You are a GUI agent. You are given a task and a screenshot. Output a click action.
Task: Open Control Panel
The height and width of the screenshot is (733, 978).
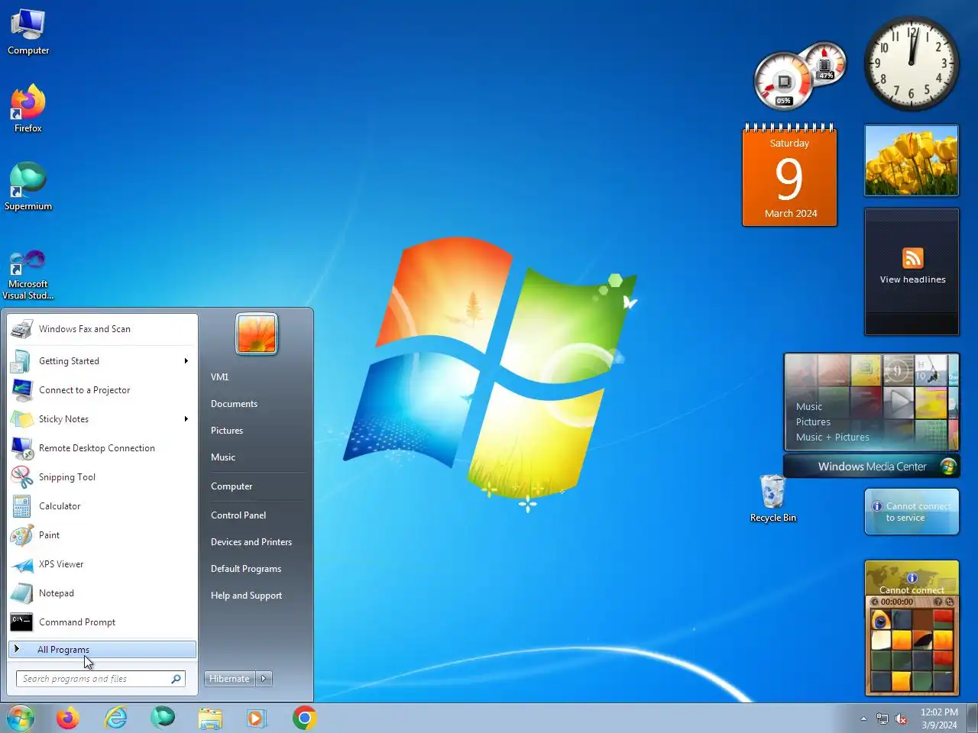coord(238,515)
